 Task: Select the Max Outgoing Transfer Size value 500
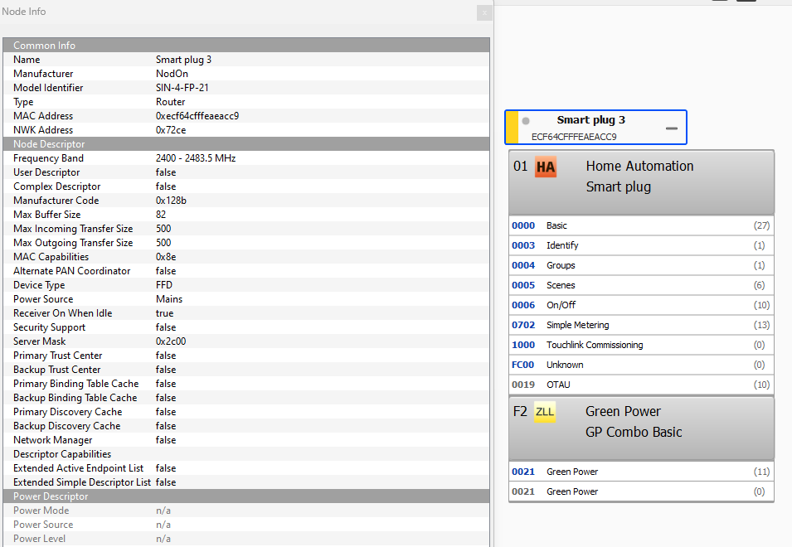tap(163, 243)
